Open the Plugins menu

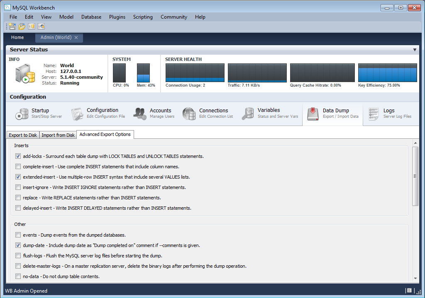coord(117,17)
